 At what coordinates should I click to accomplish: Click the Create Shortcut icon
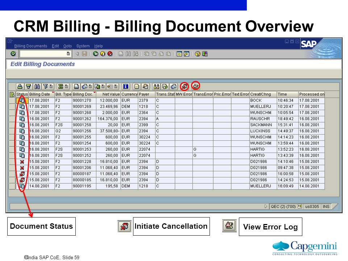tap(187, 54)
